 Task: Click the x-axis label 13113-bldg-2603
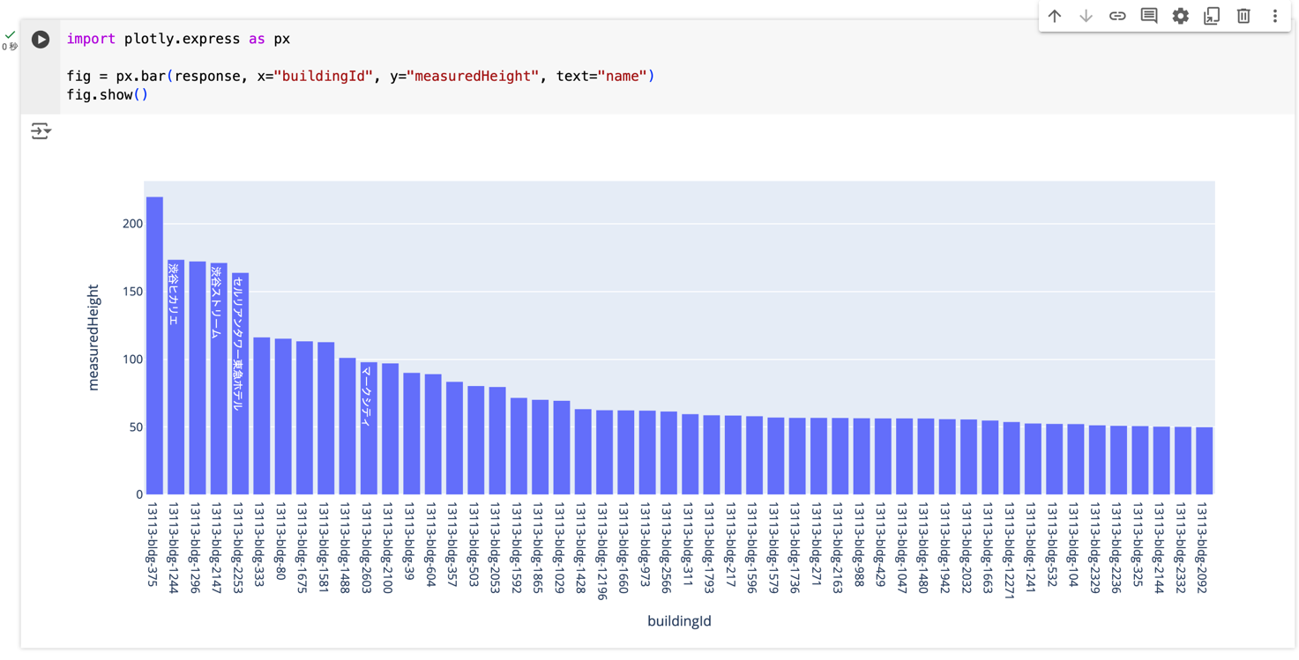pos(367,548)
